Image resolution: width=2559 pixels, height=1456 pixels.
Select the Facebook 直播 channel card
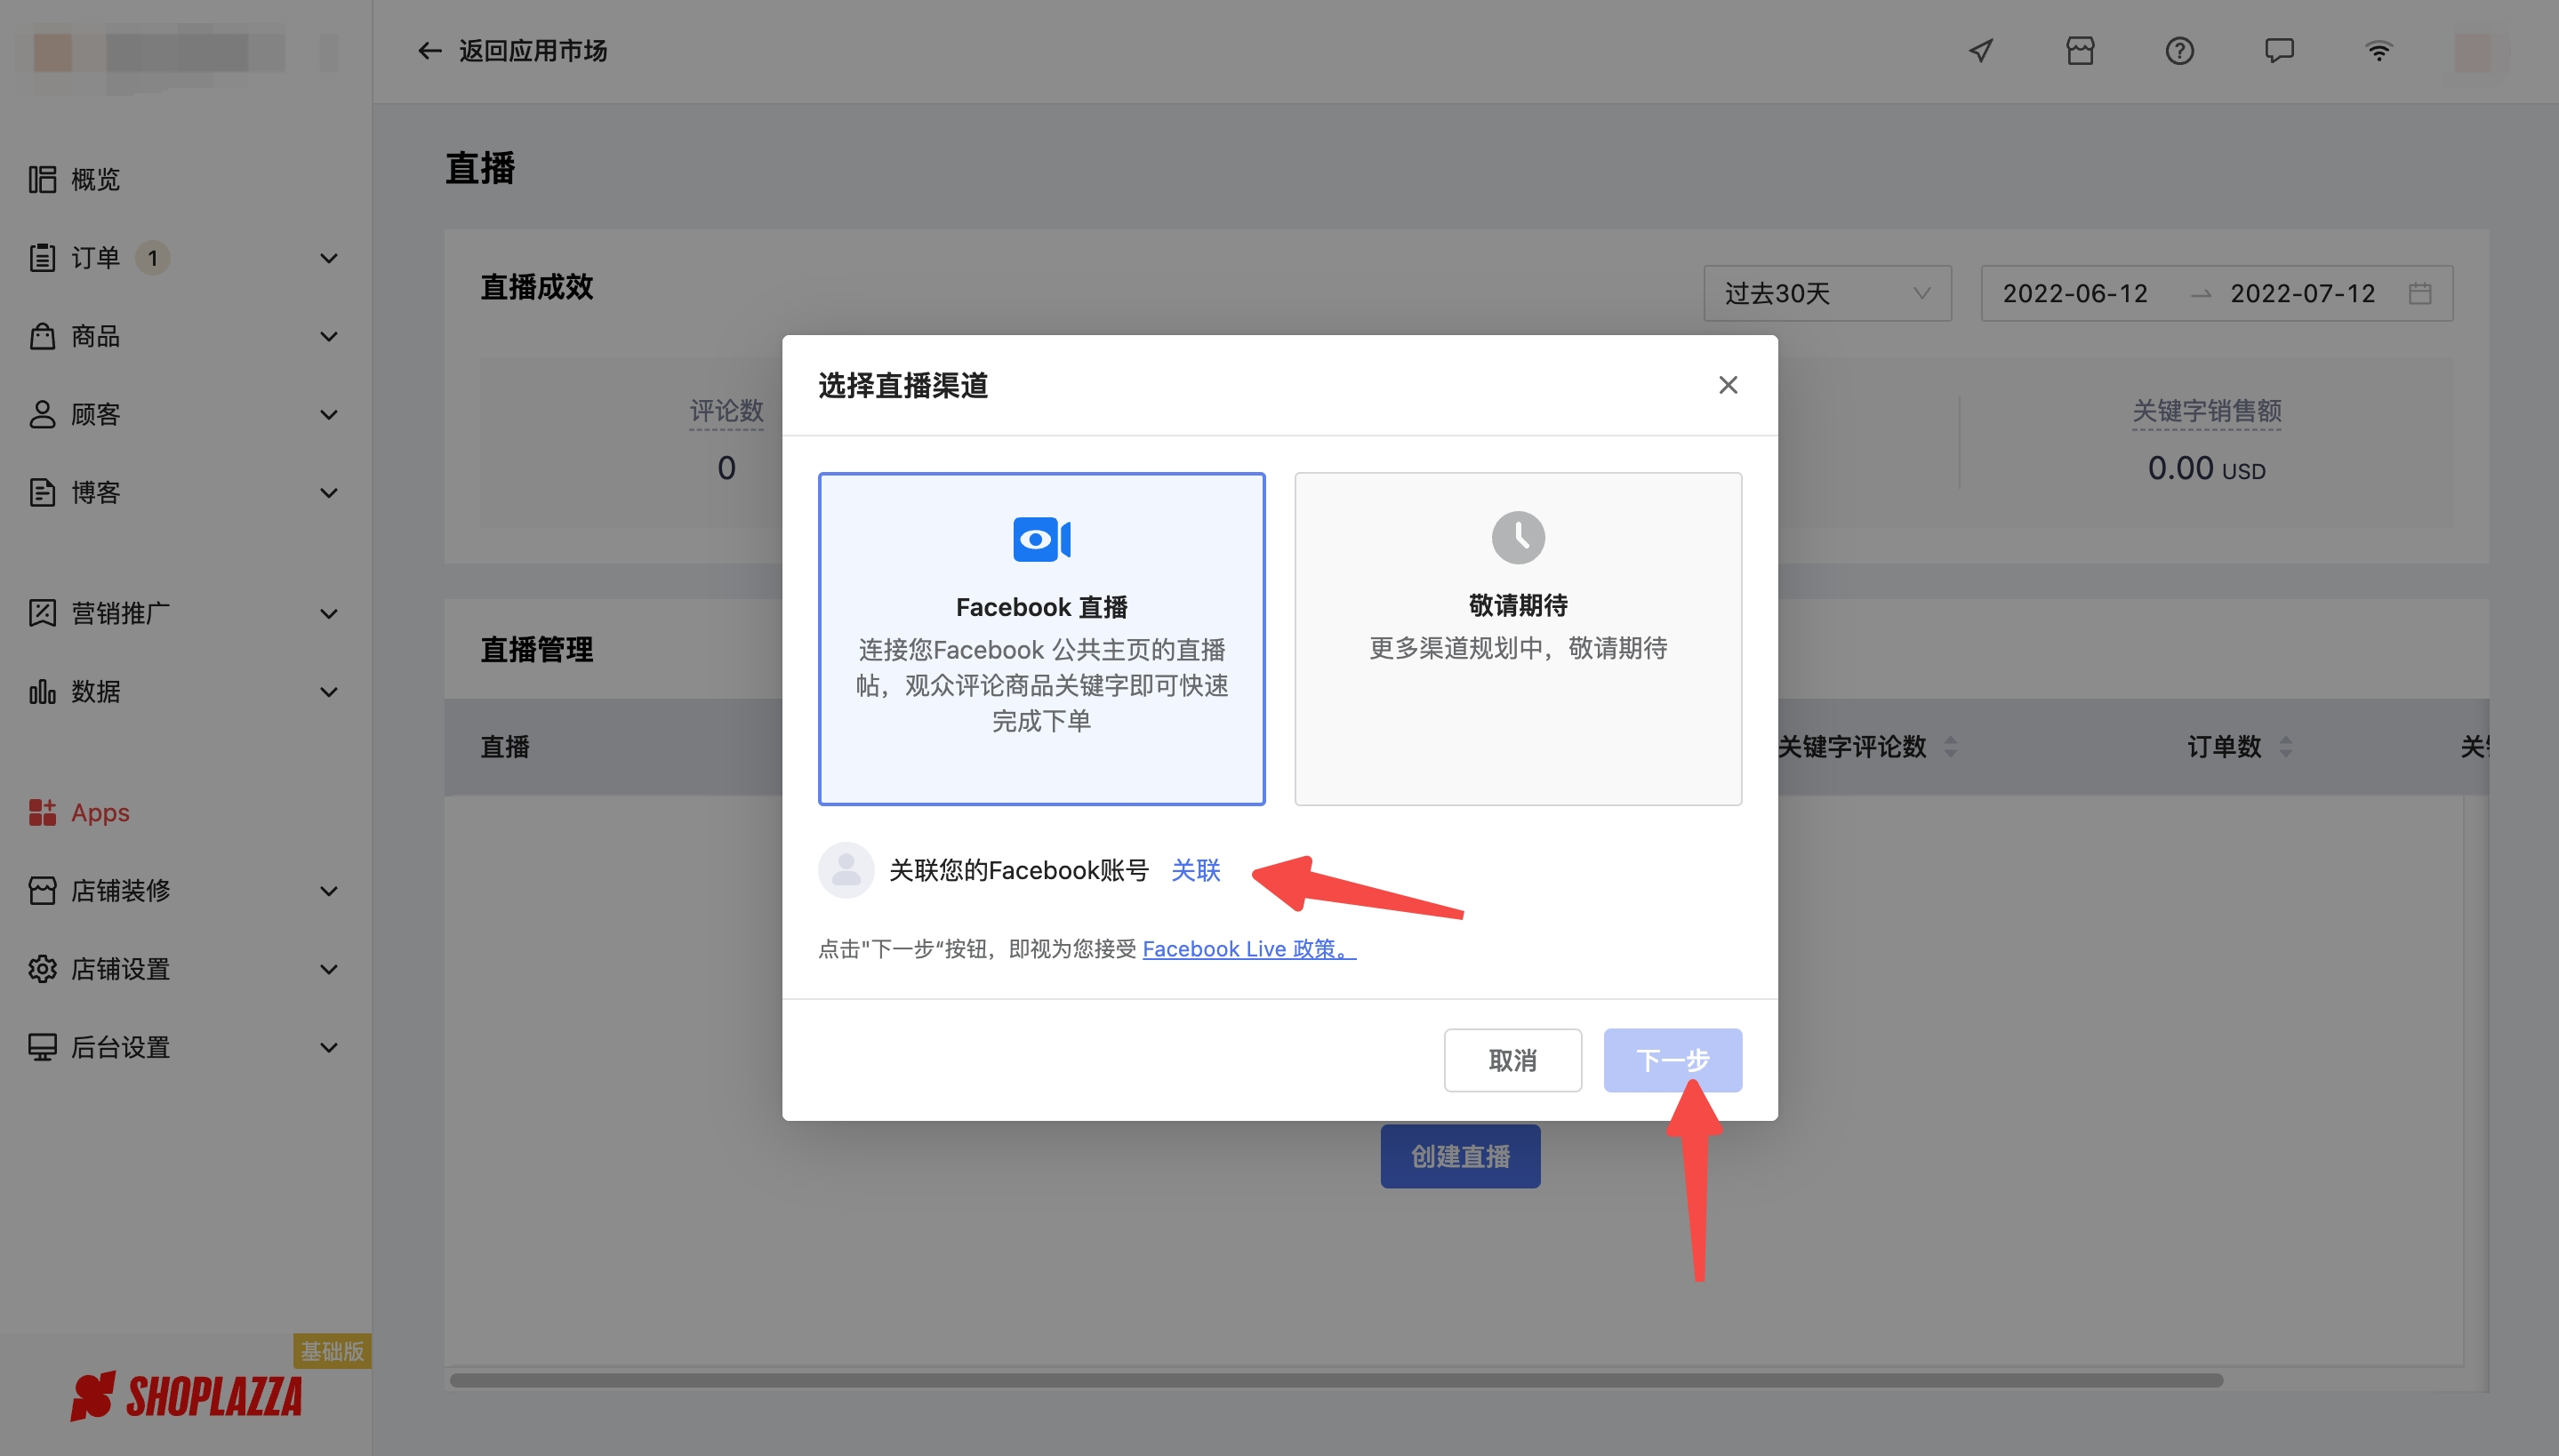click(x=1041, y=638)
